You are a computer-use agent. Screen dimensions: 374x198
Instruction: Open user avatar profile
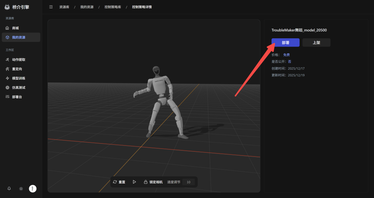[x=33, y=189]
